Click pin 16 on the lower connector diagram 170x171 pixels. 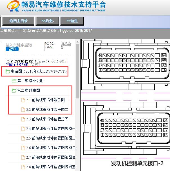(165, 135)
